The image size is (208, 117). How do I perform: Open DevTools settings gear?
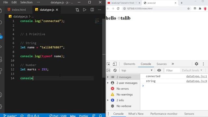click(196, 64)
